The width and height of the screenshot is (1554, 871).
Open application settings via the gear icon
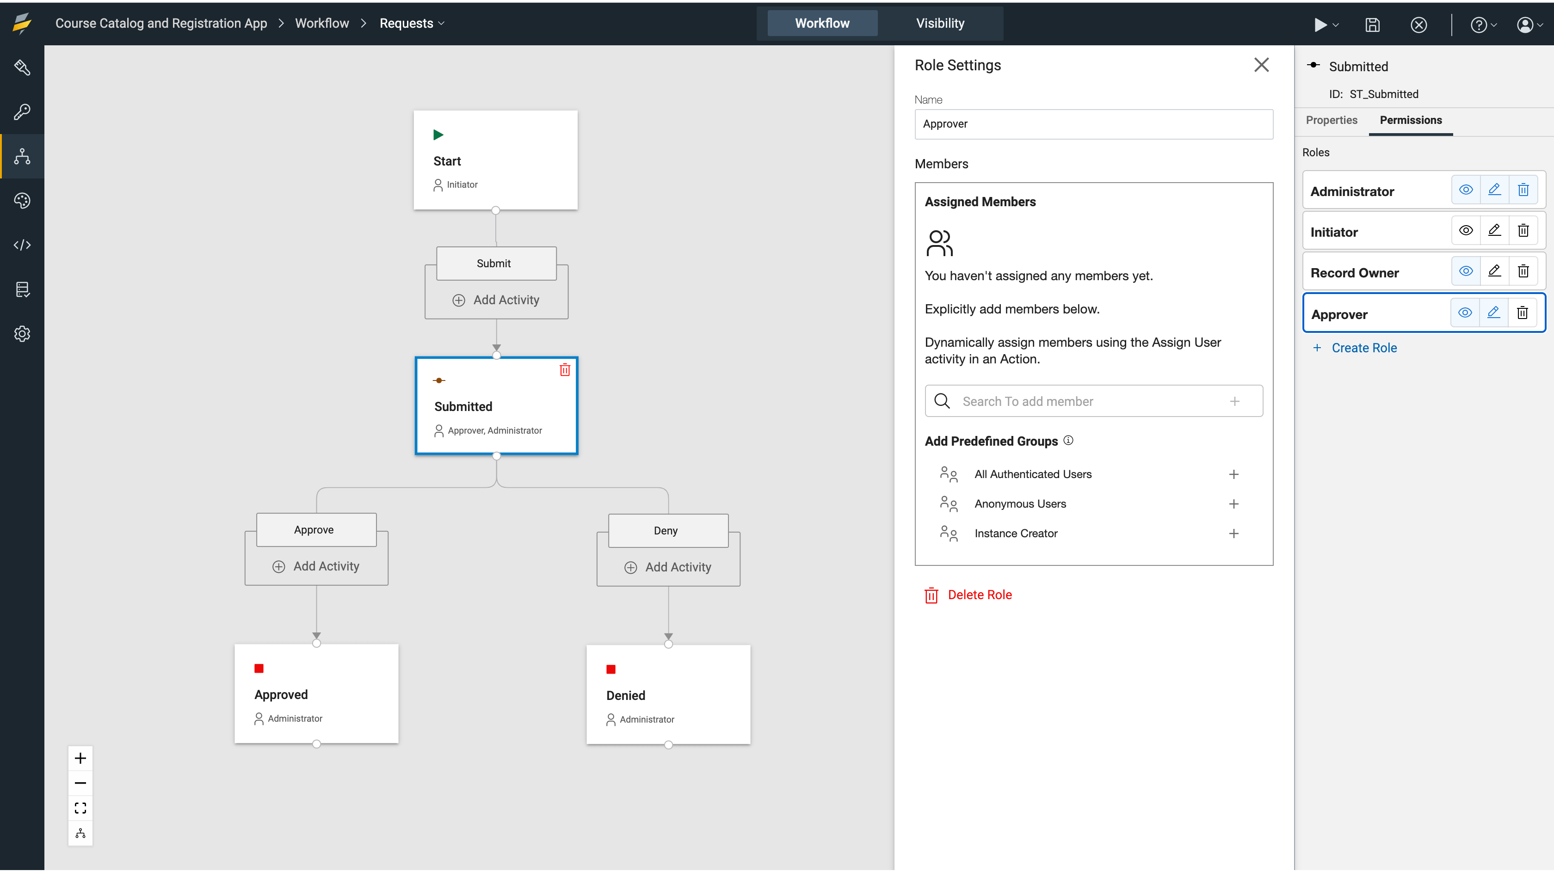point(22,334)
